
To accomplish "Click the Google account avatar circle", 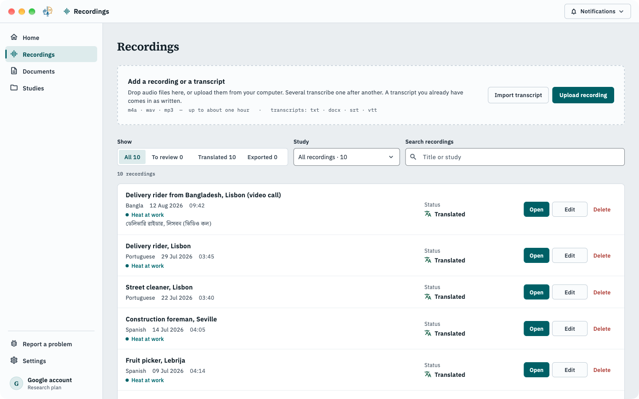I will coord(16,383).
